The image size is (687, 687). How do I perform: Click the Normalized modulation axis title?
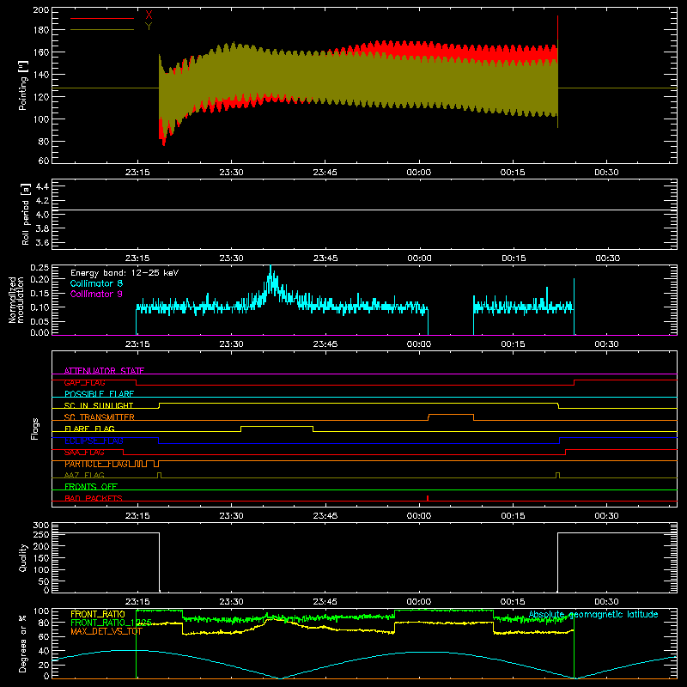(x=16, y=300)
